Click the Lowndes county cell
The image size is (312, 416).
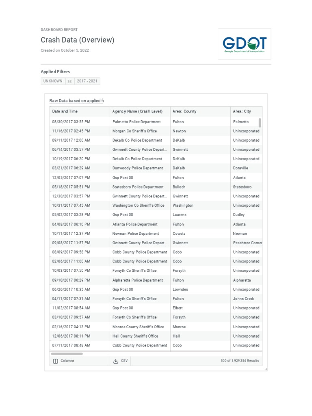click(x=180, y=290)
